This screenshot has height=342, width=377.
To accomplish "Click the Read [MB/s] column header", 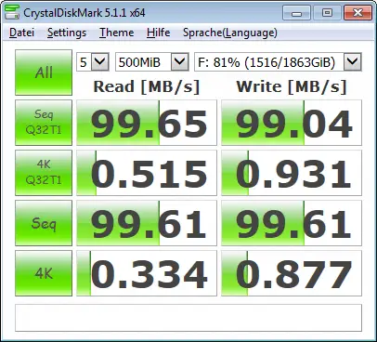I will [147, 86].
